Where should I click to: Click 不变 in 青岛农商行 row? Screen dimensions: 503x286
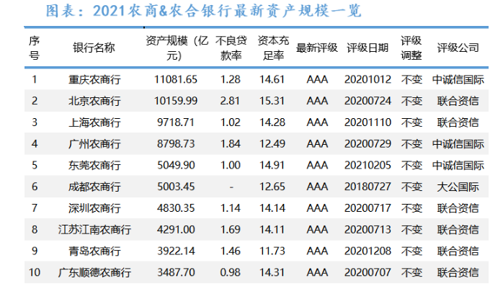[411, 251]
